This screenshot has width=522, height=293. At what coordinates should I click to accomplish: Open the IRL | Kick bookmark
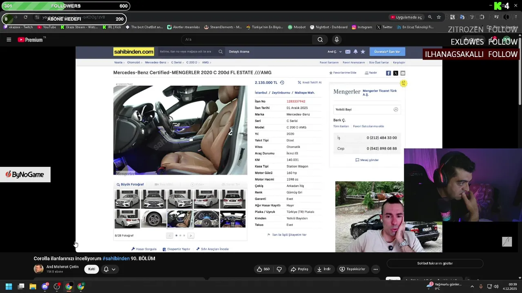click(112, 27)
